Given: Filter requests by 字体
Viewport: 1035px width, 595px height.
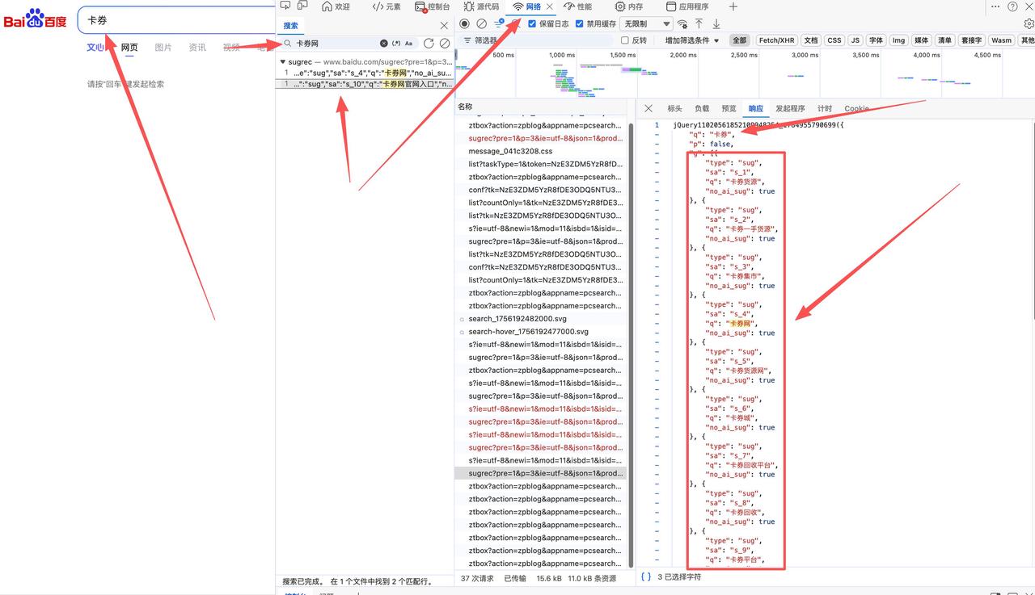Looking at the screenshot, I should tap(876, 40).
